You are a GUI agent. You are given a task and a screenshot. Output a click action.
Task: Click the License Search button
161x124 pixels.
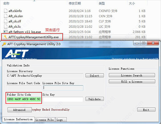click(x=132, y=75)
